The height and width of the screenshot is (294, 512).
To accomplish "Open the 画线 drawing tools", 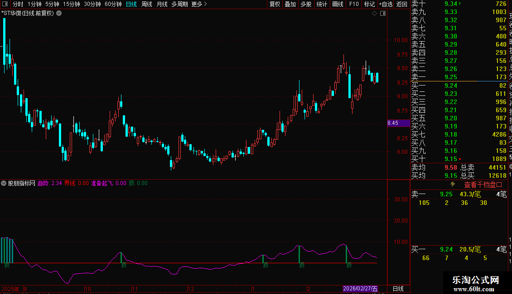I will click(x=338, y=4).
